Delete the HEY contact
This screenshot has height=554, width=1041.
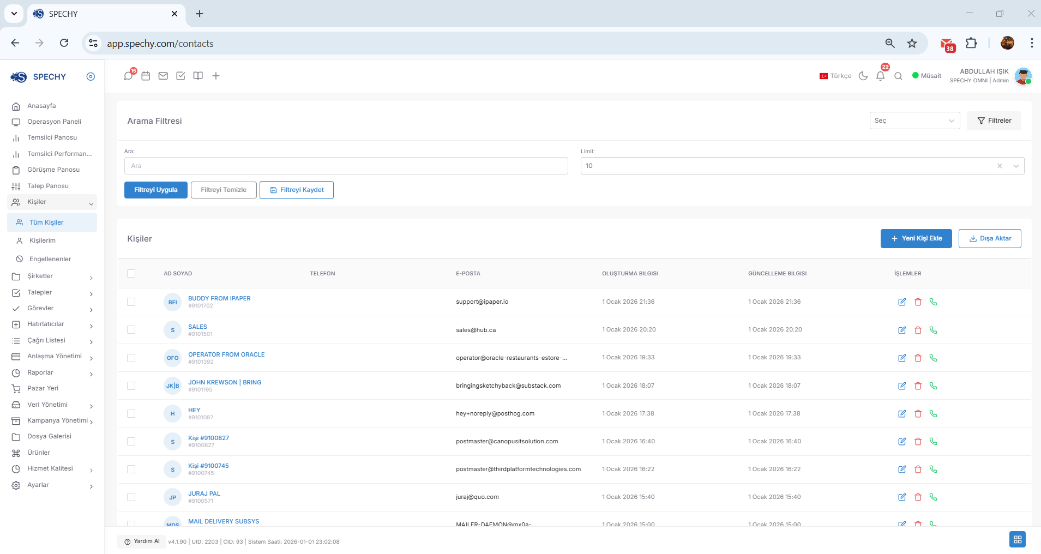(918, 413)
